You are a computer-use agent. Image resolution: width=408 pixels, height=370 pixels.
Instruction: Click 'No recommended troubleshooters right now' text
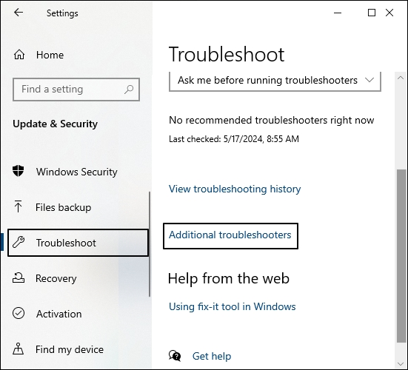[272, 121]
